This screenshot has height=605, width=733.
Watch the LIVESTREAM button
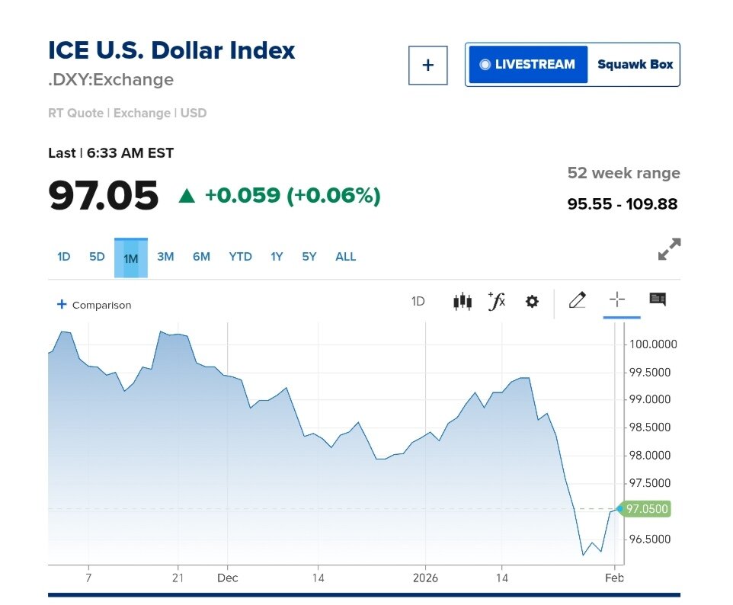pyautogui.click(x=528, y=65)
